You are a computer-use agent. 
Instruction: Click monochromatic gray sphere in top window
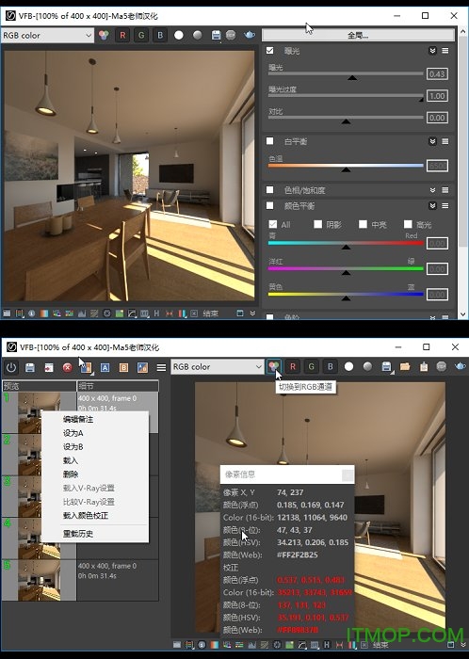click(197, 36)
